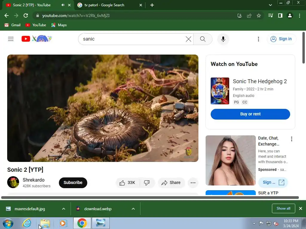Screen dimensions: 306x229
Task: Show hidden tray icons arrow
Action: pyautogui.click(x=254, y=223)
